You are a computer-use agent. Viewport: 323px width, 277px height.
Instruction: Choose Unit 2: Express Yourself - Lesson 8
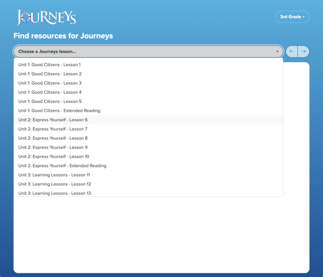pyautogui.click(x=148, y=138)
